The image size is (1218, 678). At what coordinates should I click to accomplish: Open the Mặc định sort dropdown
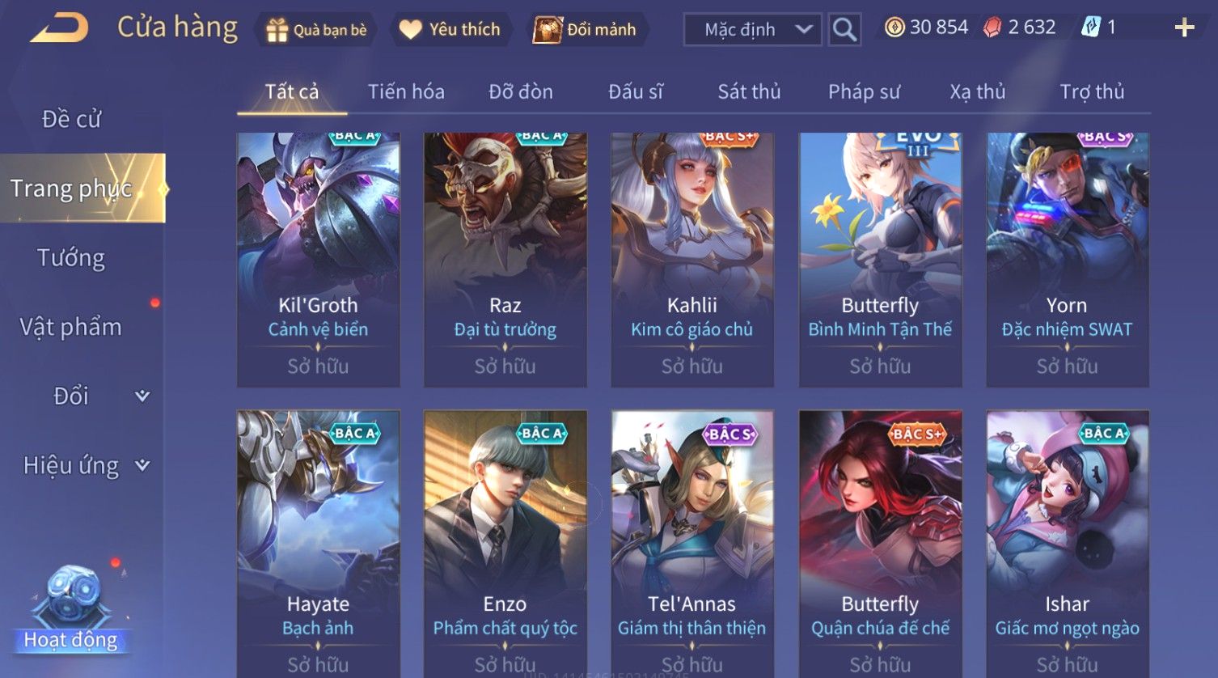pos(753,30)
